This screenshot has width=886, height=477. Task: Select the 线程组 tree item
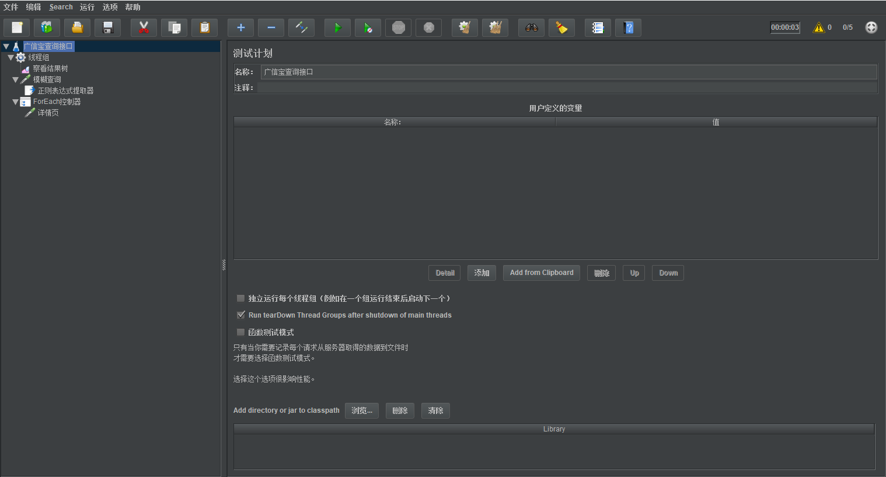(39, 57)
